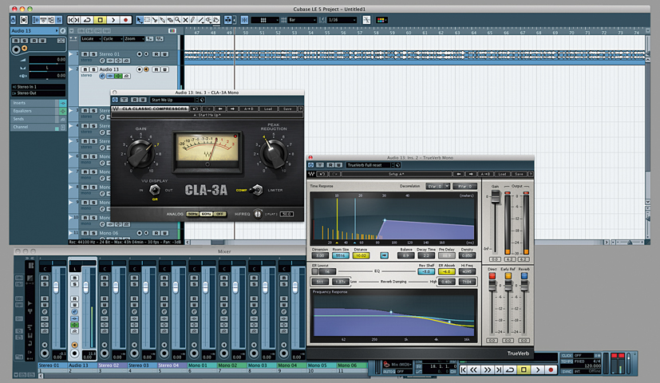Click the Load button in TrueVerb window
The height and width of the screenshot is (383, 660).
click(x=502, y=174)
